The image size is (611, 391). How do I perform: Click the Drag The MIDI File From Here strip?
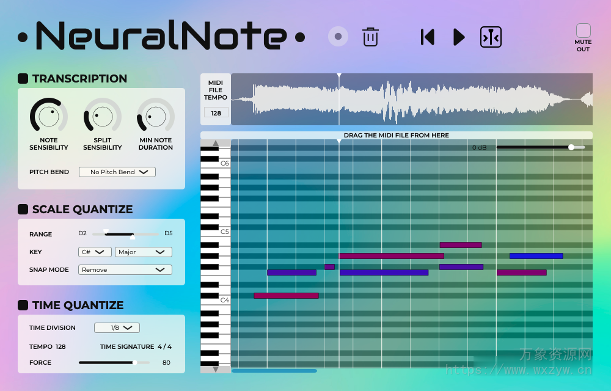[396, 135]
